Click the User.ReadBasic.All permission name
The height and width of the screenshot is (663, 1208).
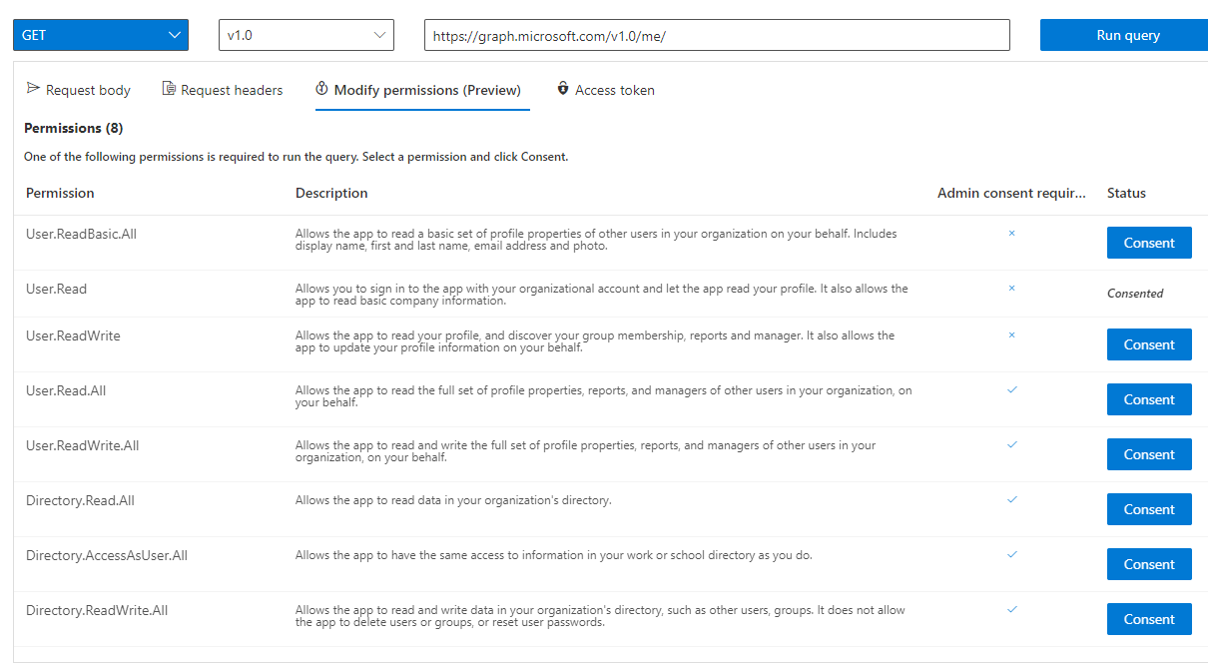tap(81, 234)
